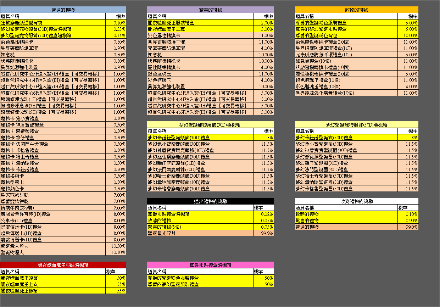Select the pink 尊爵服裝禮盒隨機箱 header

click(211, 265)
